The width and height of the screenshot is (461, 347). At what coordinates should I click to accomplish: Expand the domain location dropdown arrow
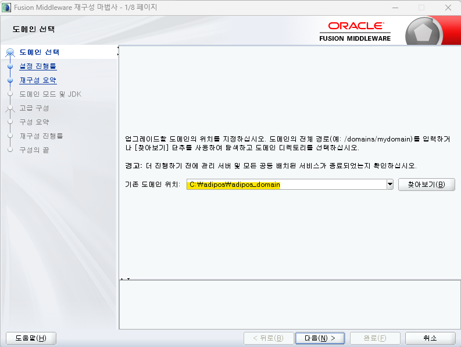click(390, 185)
